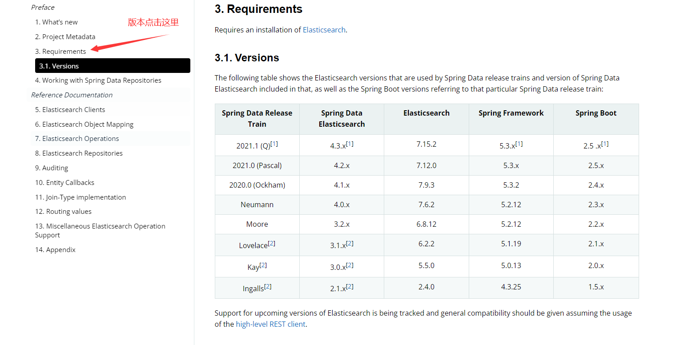This screenshot has width=688, height=345.
Task: Select "10. Entity Callbacks" in navigation
Action: point(64,183)
